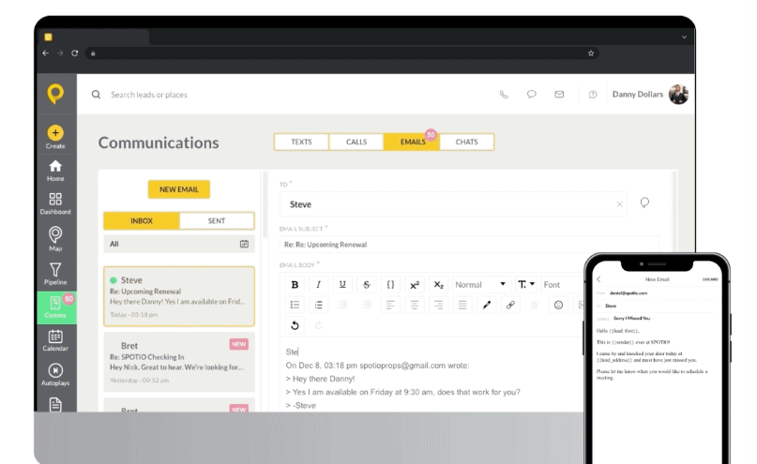The width and height of the screenshot is (757, 464).
Task: Click the browser back arrow
Action: pos(45,53)
